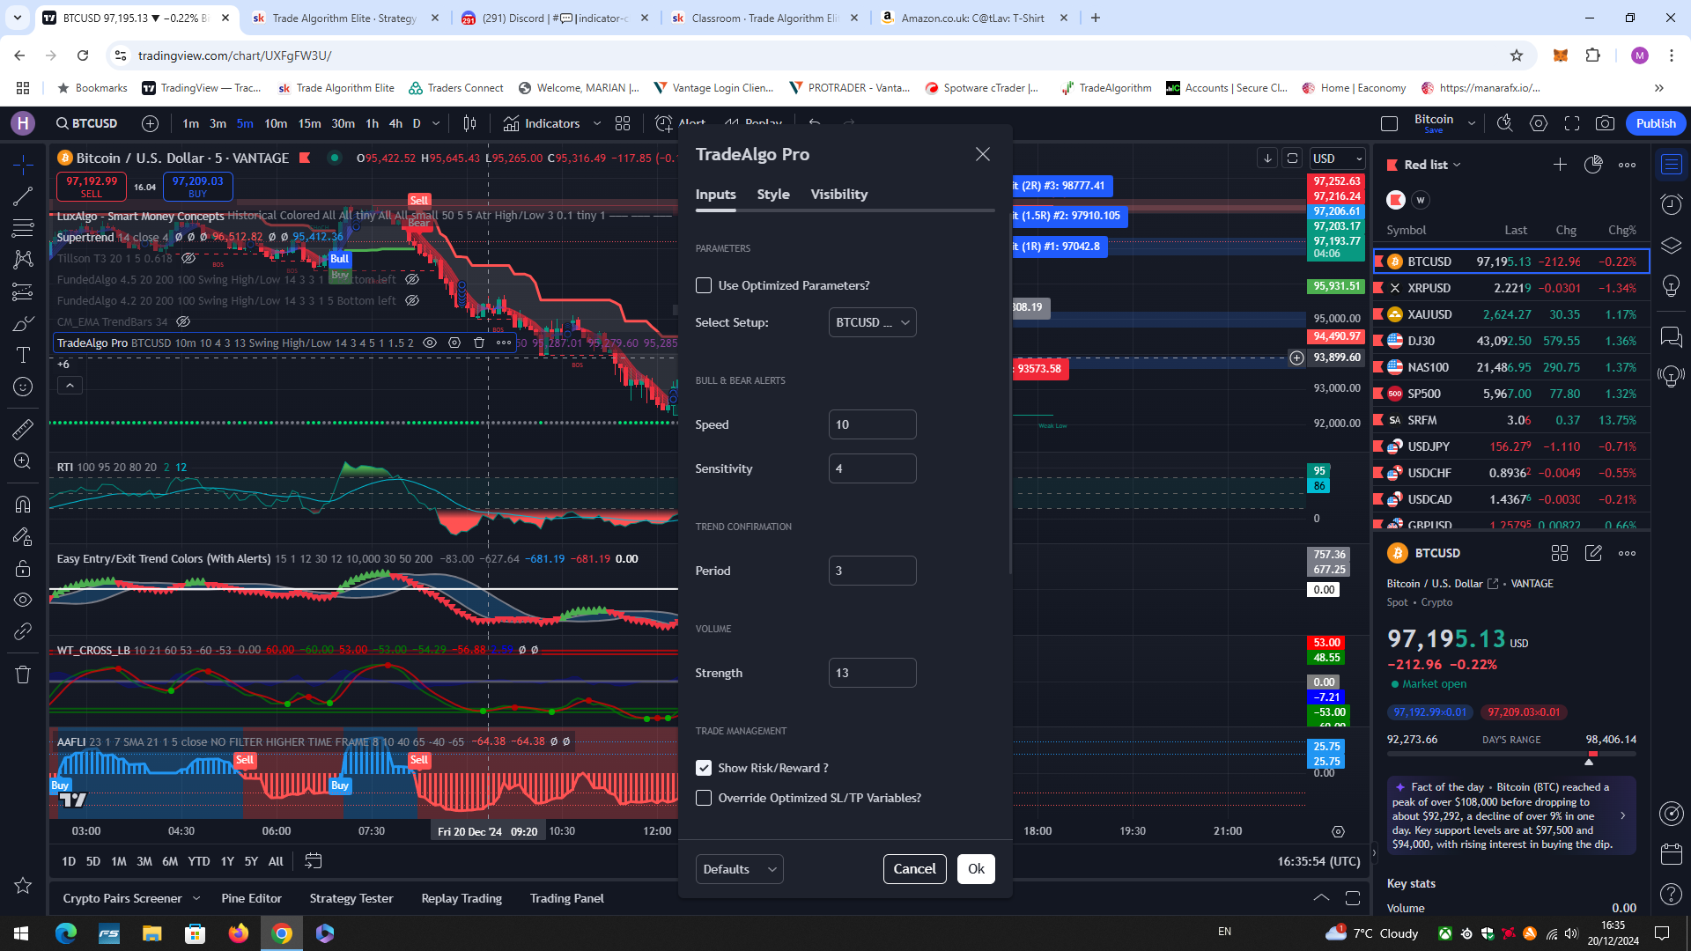Open the Defaults dropdown in the dialog
The height and width of the screenshot is (951, 1691).
tap(739, 869)
